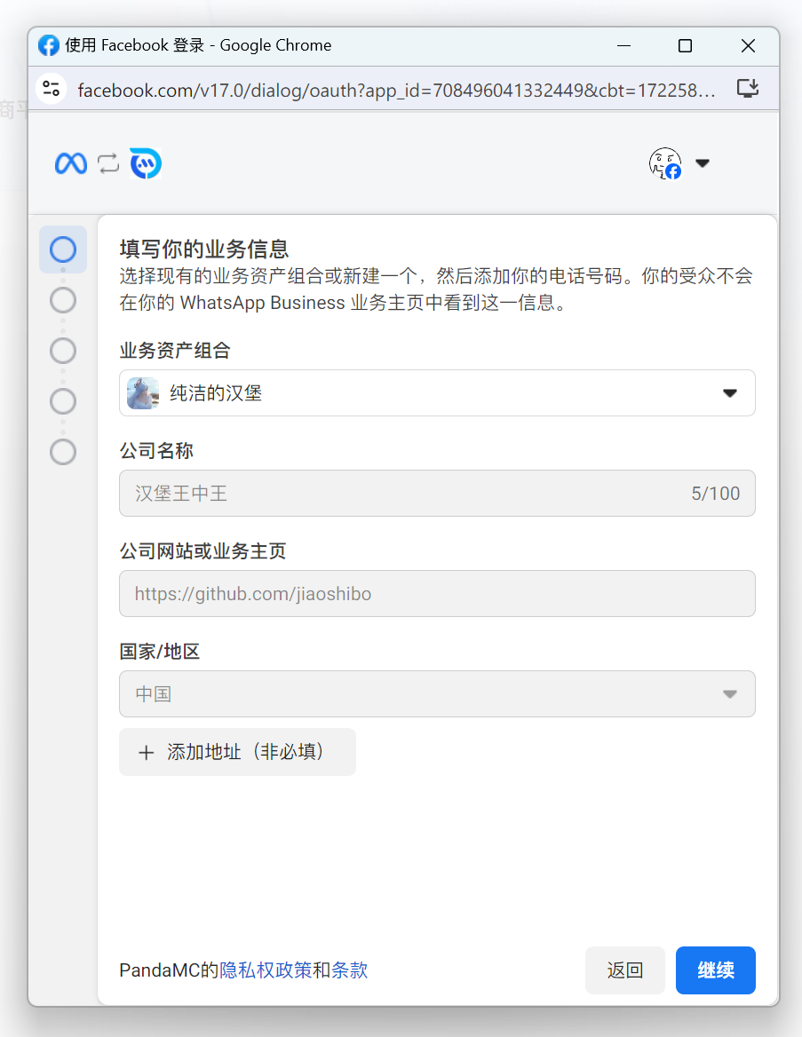
Task: Click the PandaMC app logo icon
Action: click(x=146, y=163)
